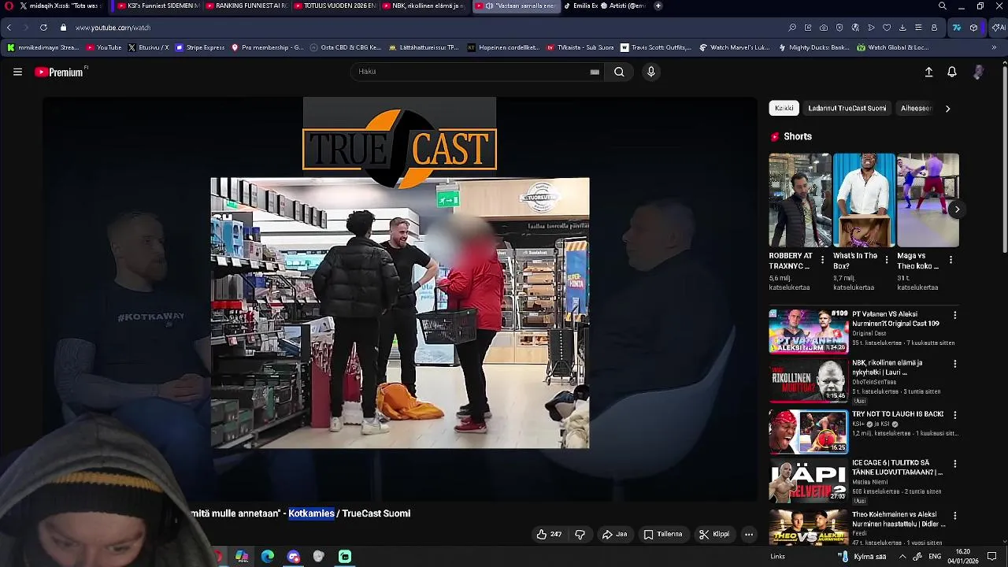Open Windows notification center icon
1008x567 pixels.
(991, 556)
